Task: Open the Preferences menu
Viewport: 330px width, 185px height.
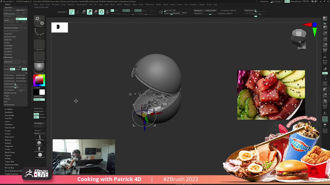Action: pos(150,4)
